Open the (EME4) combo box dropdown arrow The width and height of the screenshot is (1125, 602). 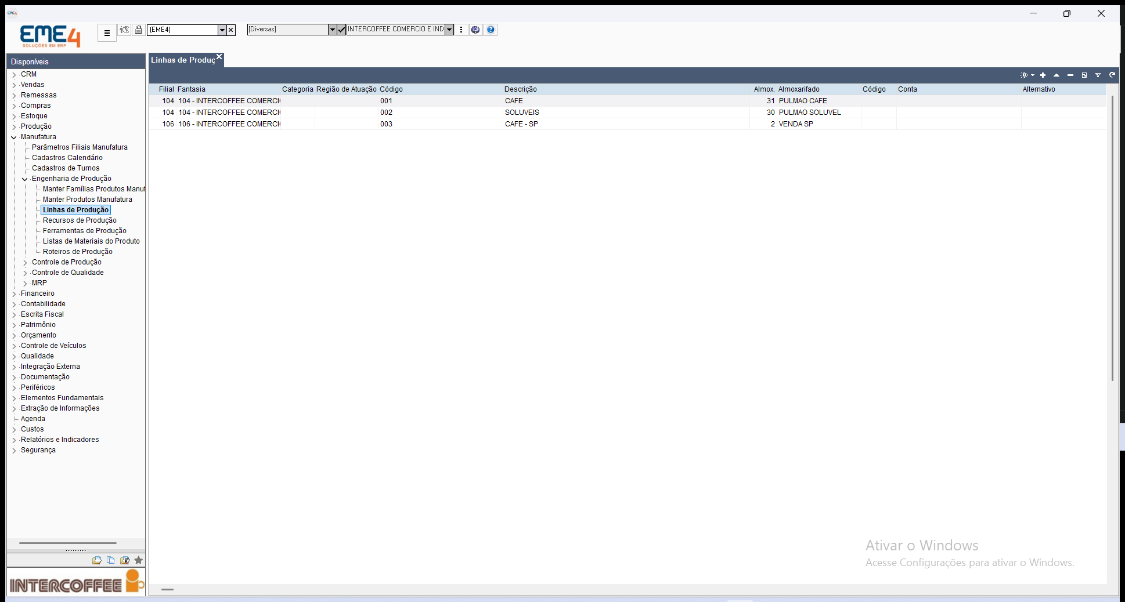pyautogui.click(x=222, y=30)
